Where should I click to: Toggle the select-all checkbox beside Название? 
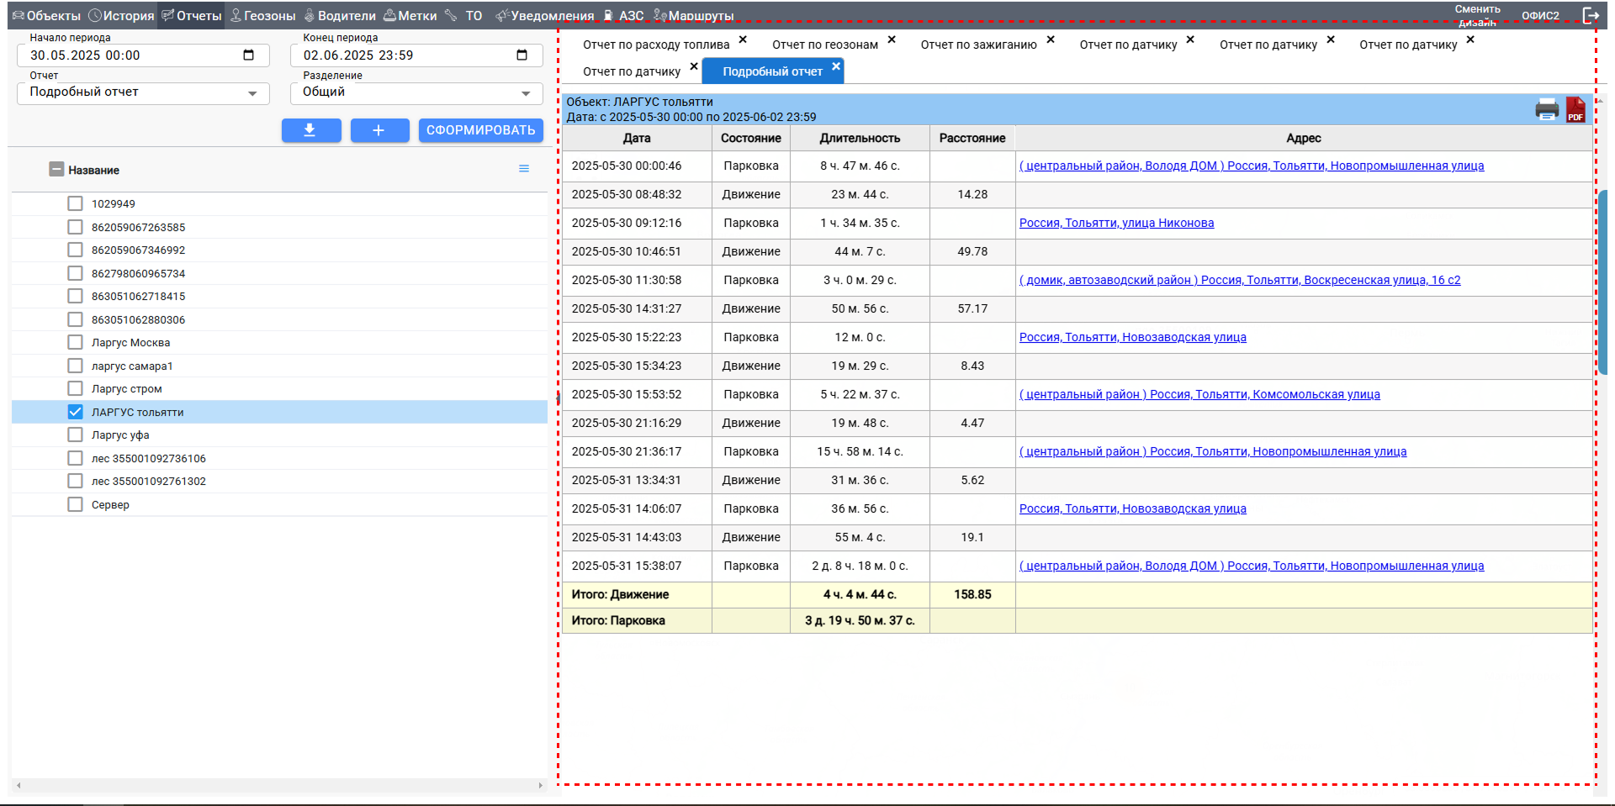56,169
